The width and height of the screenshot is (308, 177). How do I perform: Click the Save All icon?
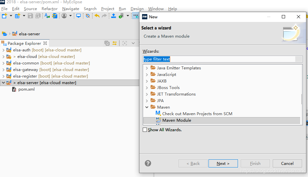point(38,16)
